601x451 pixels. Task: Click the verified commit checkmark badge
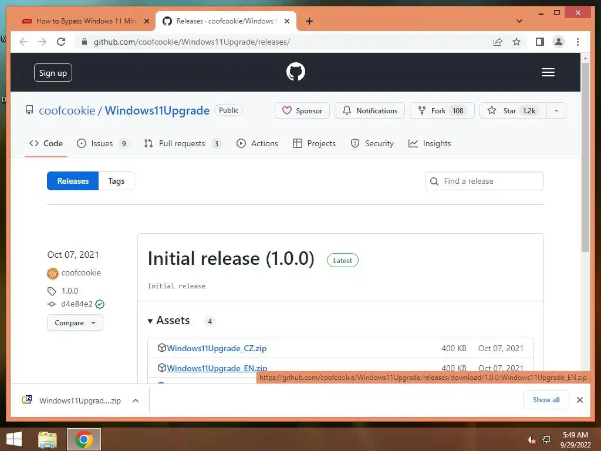(x=100, y=304)
